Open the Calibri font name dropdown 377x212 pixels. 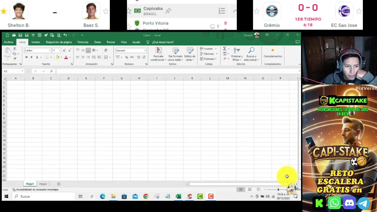pos(49,50)
